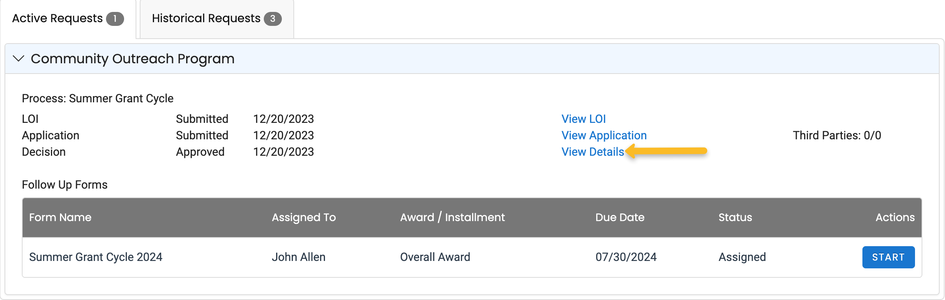Click the Community Outreach Program header
945x300 pixels.
(132, 59)
